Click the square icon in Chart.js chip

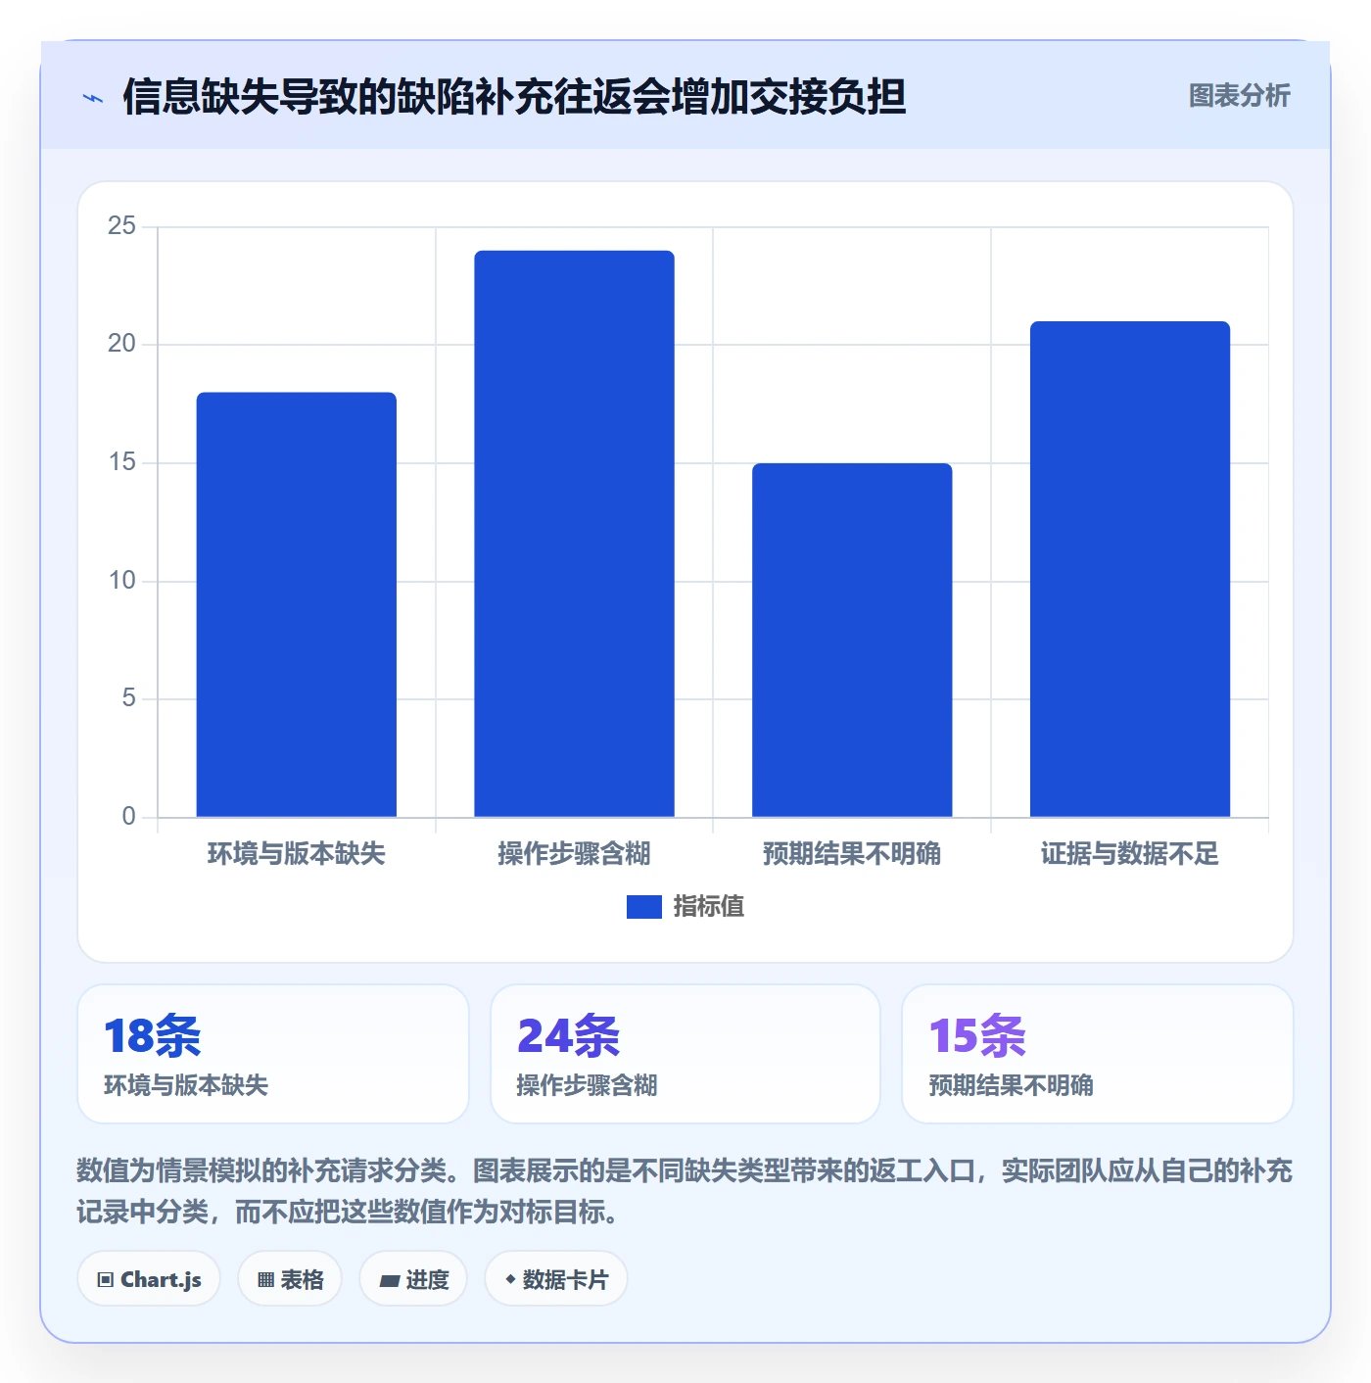(x=106, y=1280)
